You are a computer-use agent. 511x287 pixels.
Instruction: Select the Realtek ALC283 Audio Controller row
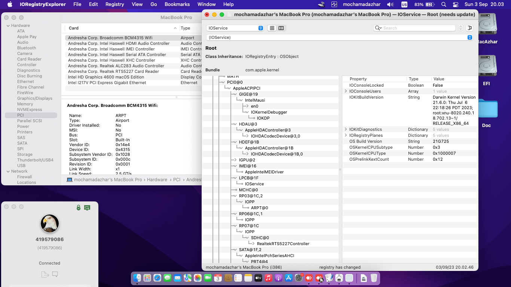[x=134, y=66]
